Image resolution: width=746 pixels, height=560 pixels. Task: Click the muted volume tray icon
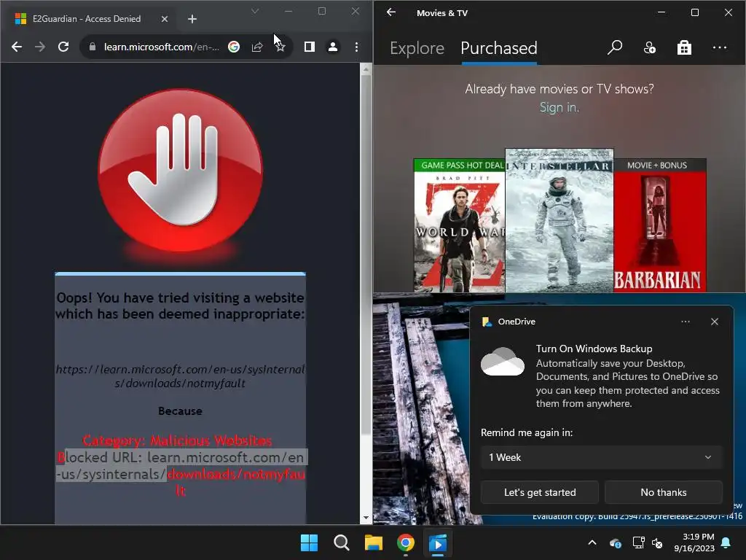[x=657, y=542]
